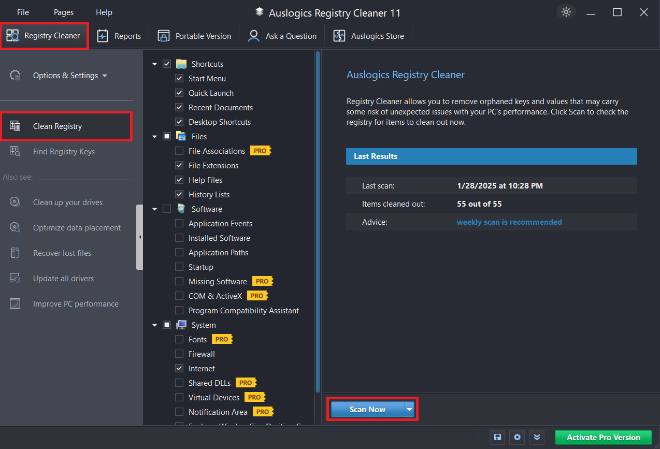Screen dimensions: 660x449
Task: Toggle the light/dark theme sun icon
Action: coord(566,12)
